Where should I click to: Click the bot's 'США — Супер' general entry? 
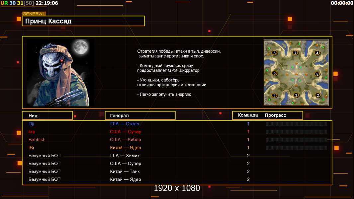(x=126, y=164)
